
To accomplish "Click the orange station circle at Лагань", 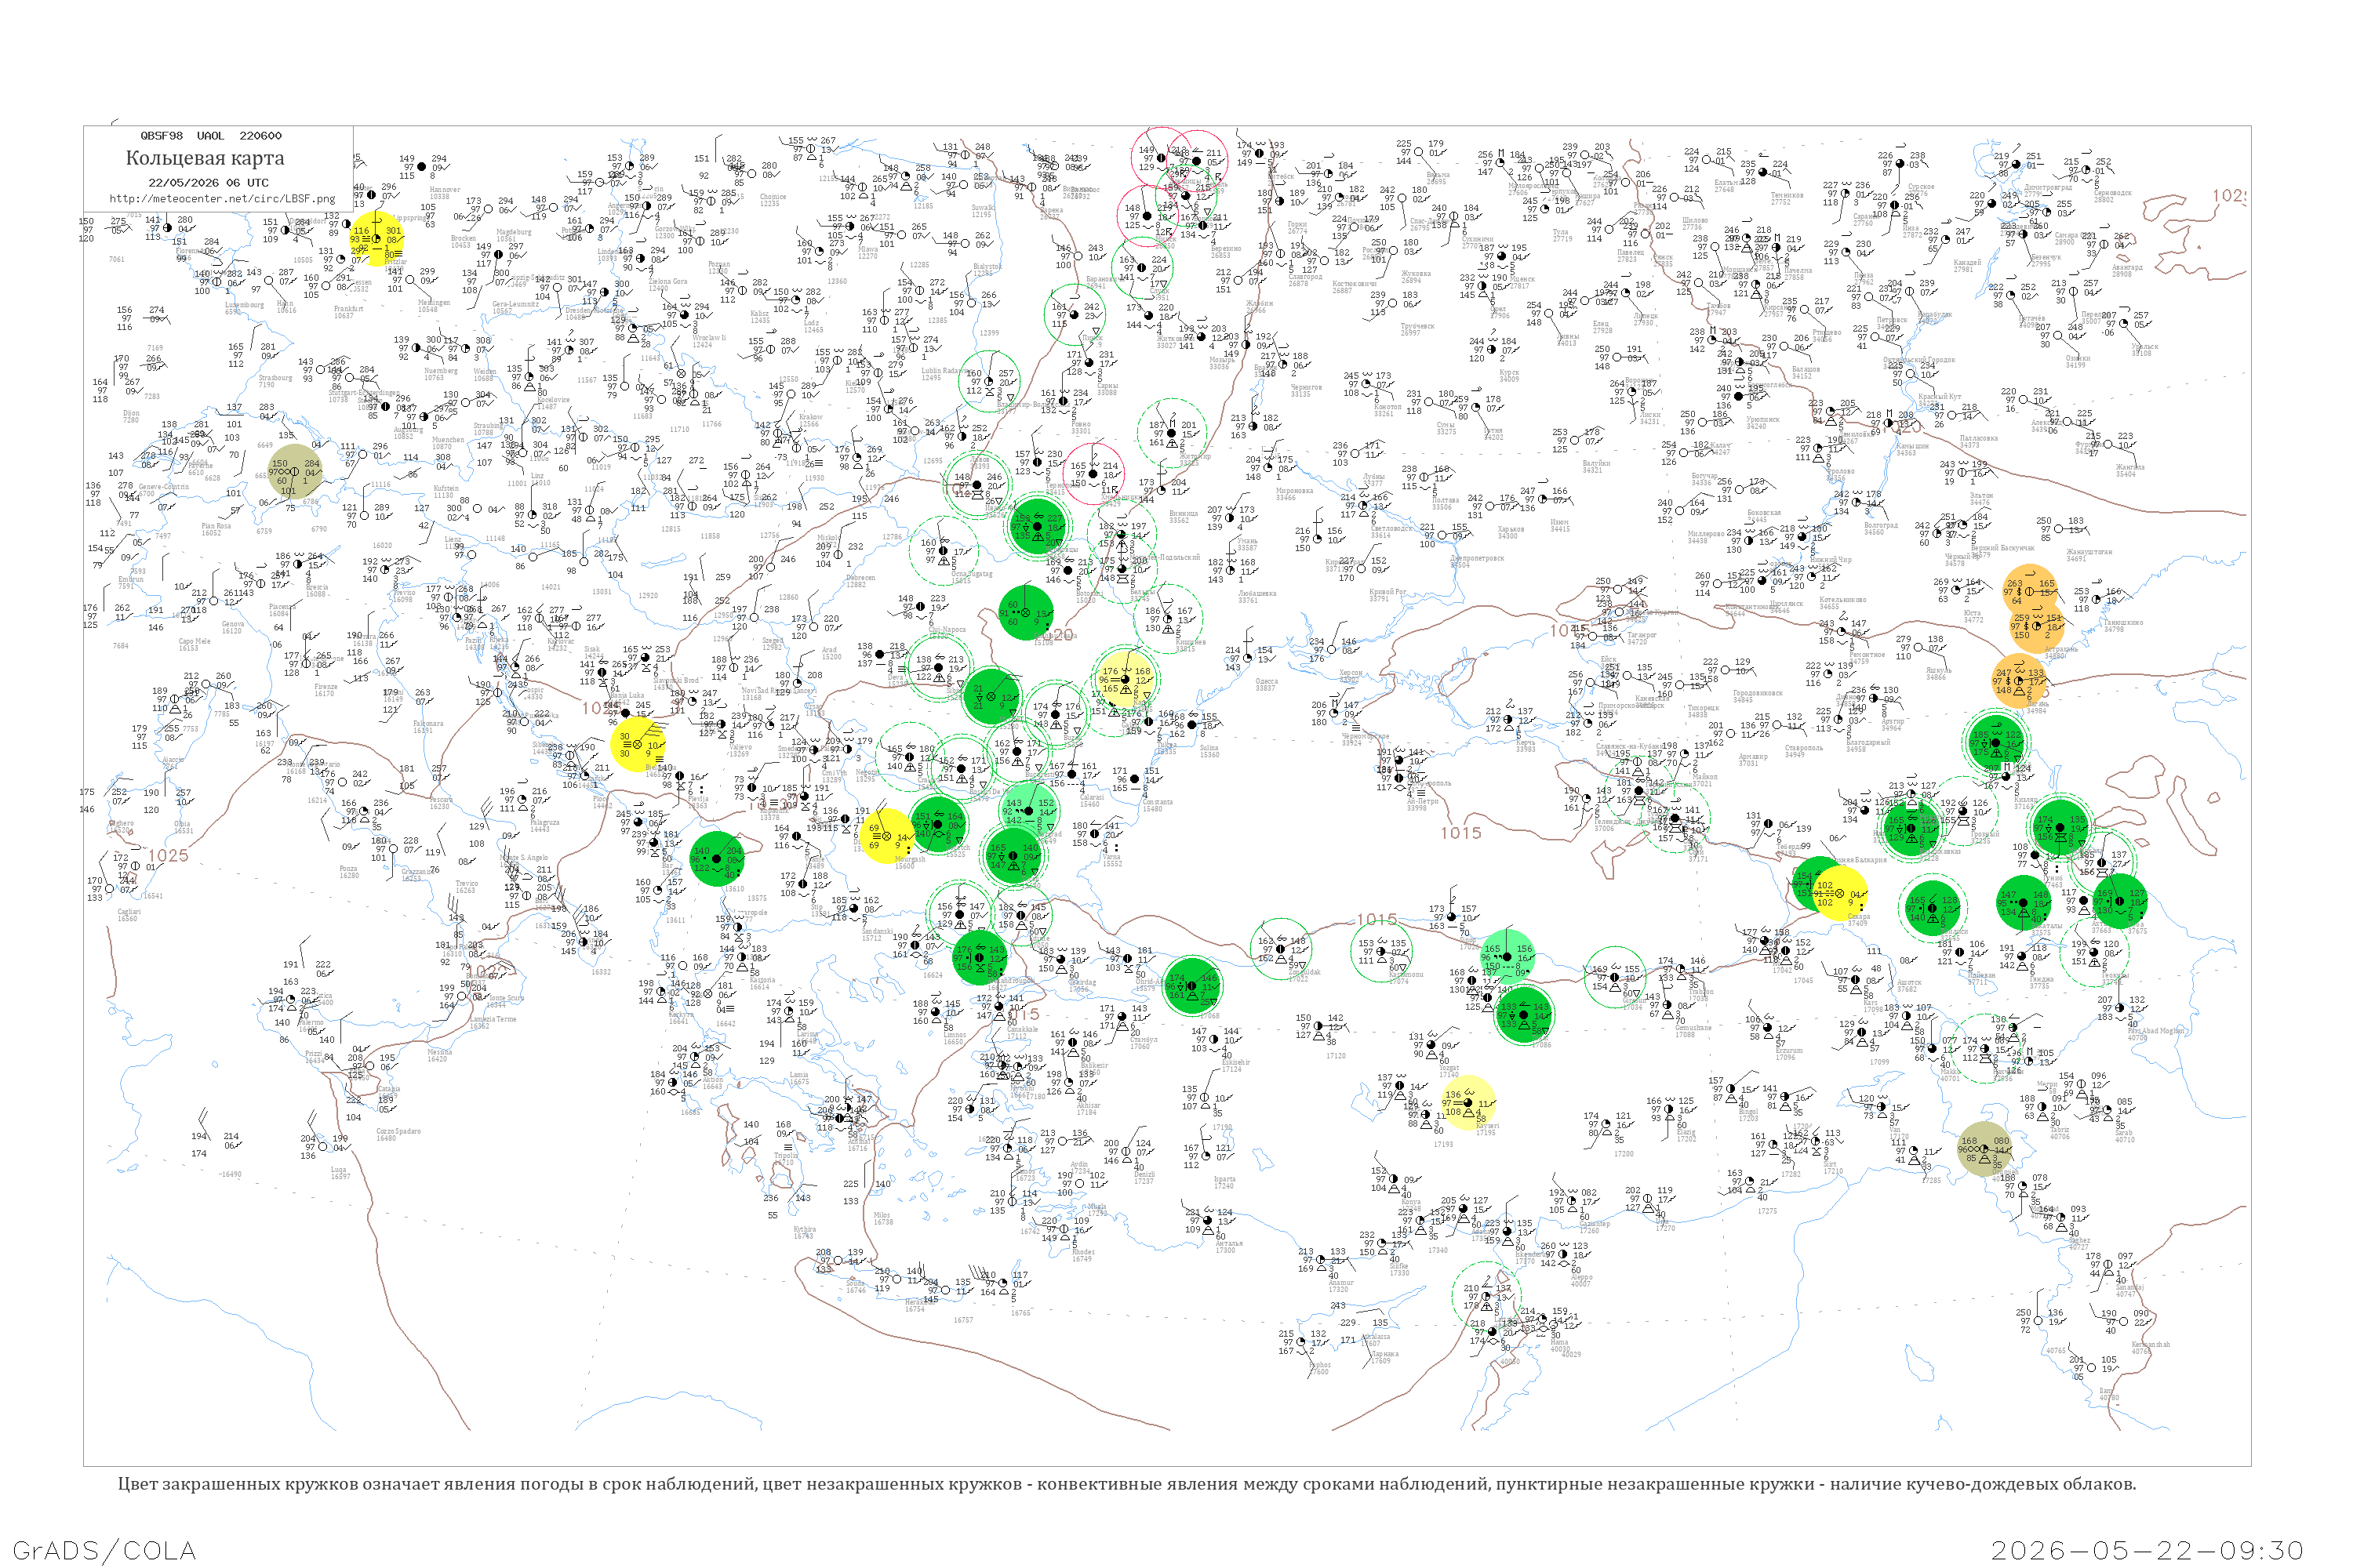I will 2019,680.
